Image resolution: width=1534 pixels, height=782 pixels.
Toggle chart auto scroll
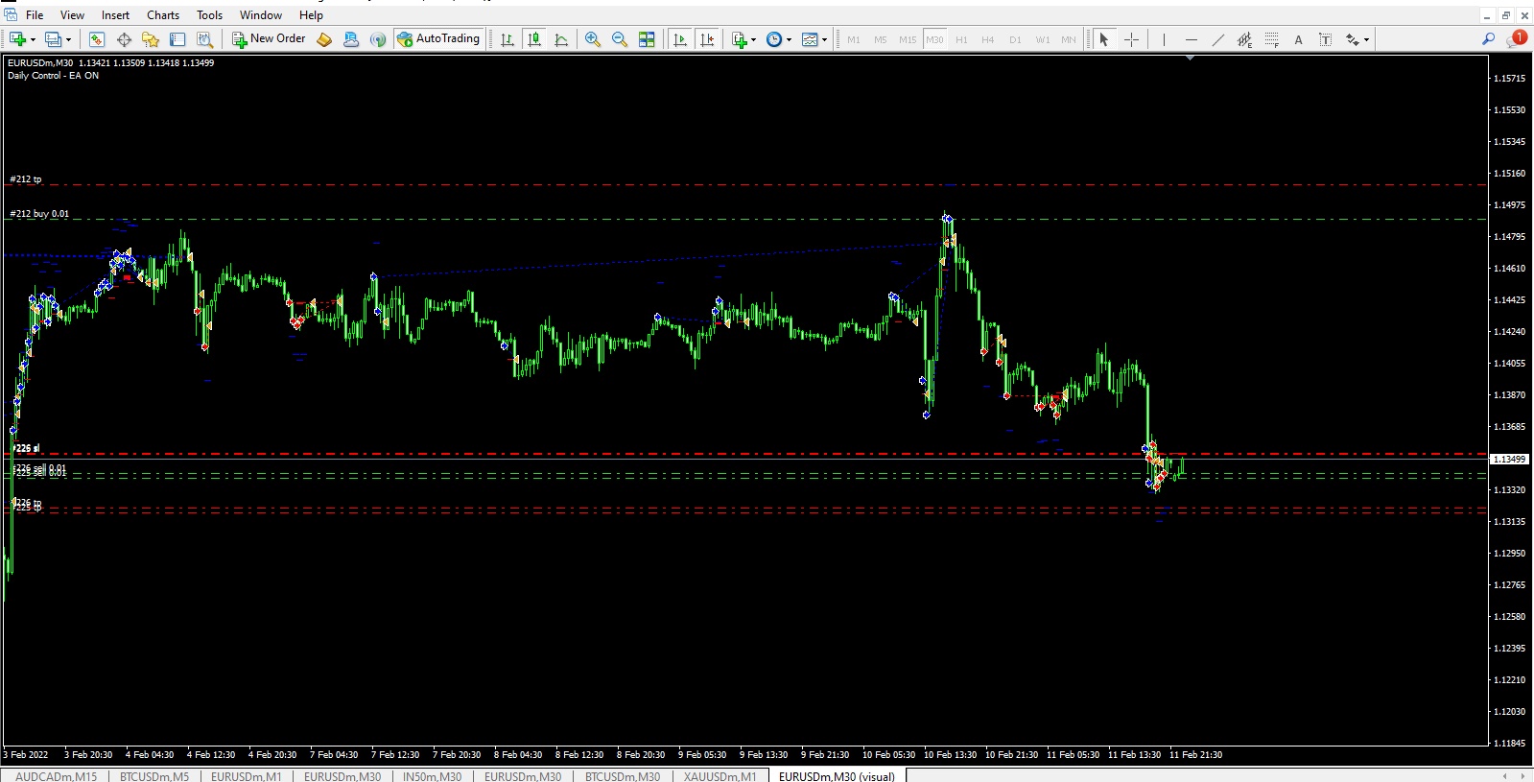(x=680, y=39)
